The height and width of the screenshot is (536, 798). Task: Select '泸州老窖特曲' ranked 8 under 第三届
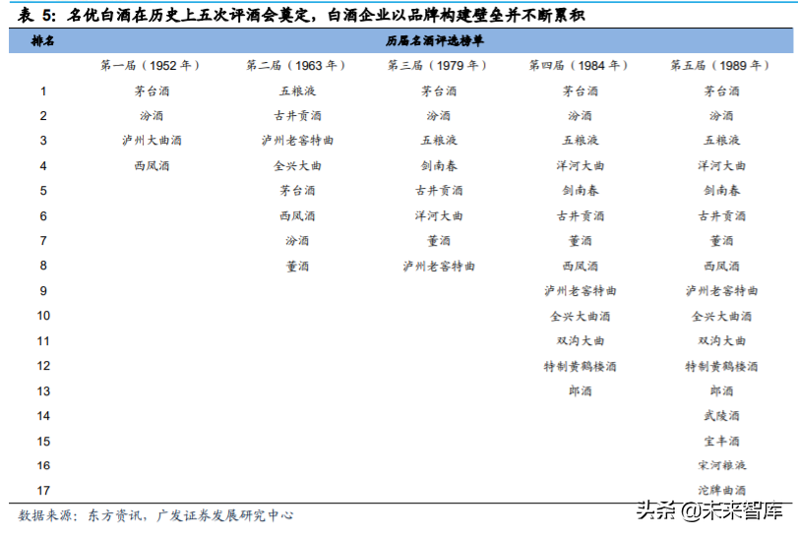click(439, 266)
